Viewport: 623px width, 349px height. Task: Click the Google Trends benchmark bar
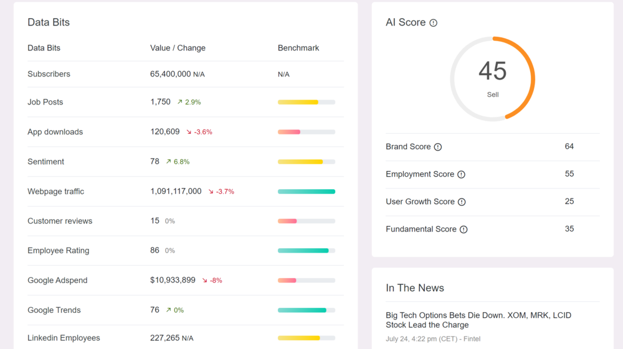[307, 310]
